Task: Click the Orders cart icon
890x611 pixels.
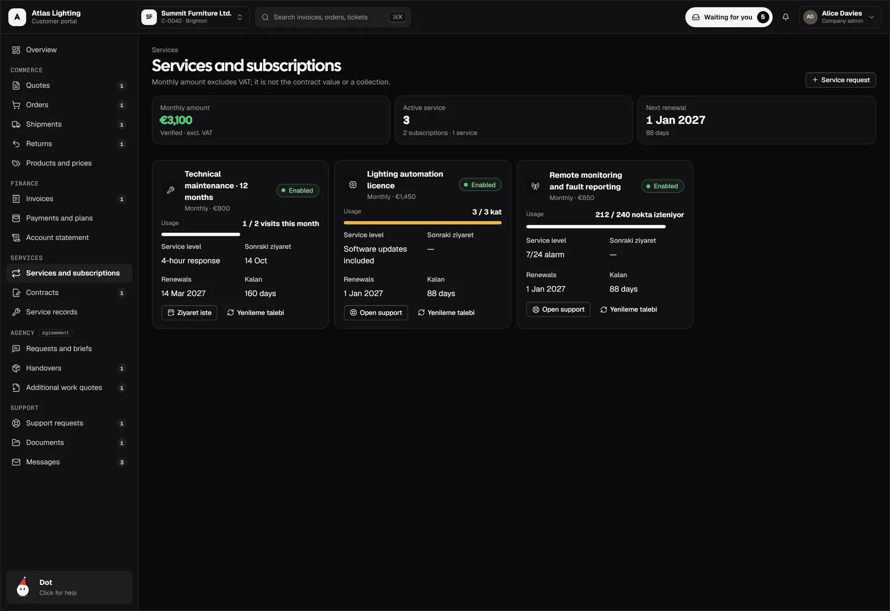Action: 16,105
